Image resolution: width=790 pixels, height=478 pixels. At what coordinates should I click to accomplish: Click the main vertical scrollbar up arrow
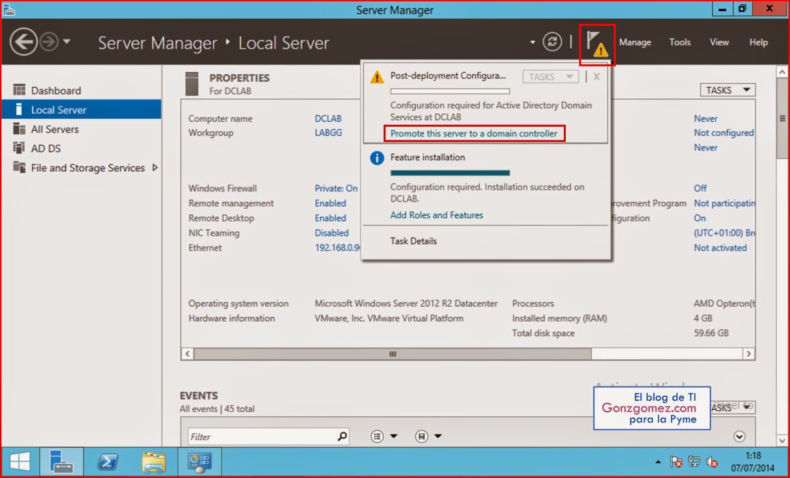point(782,72)
